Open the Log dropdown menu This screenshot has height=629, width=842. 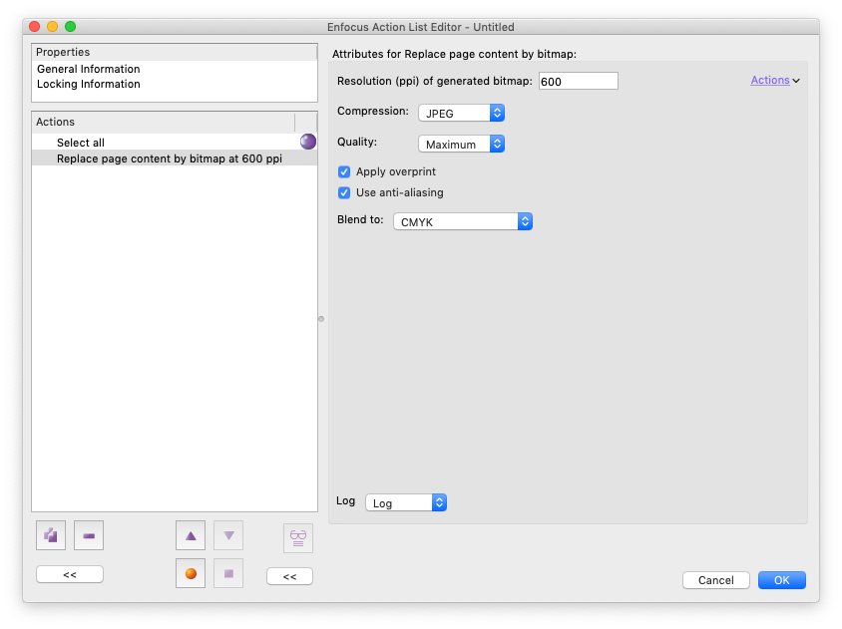[406, 503]
